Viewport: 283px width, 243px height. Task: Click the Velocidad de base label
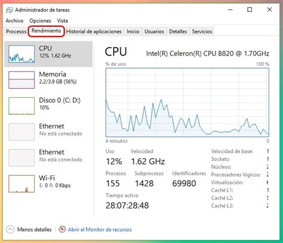coord(232,151)
